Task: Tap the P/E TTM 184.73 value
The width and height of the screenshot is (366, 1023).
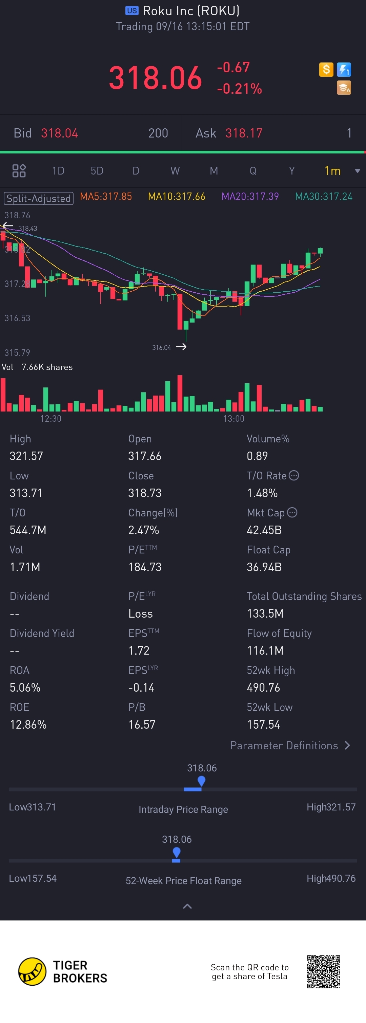Action: pos(145,567)
